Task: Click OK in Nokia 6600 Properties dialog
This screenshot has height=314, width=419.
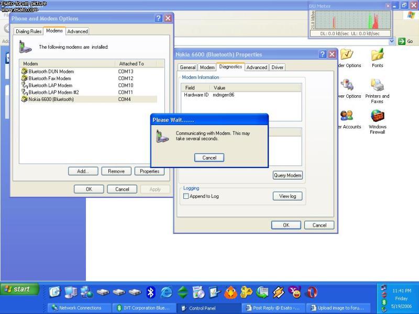Action: click(286, 225)
